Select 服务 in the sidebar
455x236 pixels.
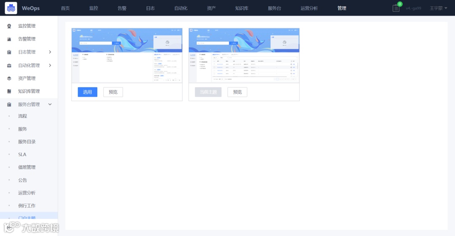click(22, 129)
